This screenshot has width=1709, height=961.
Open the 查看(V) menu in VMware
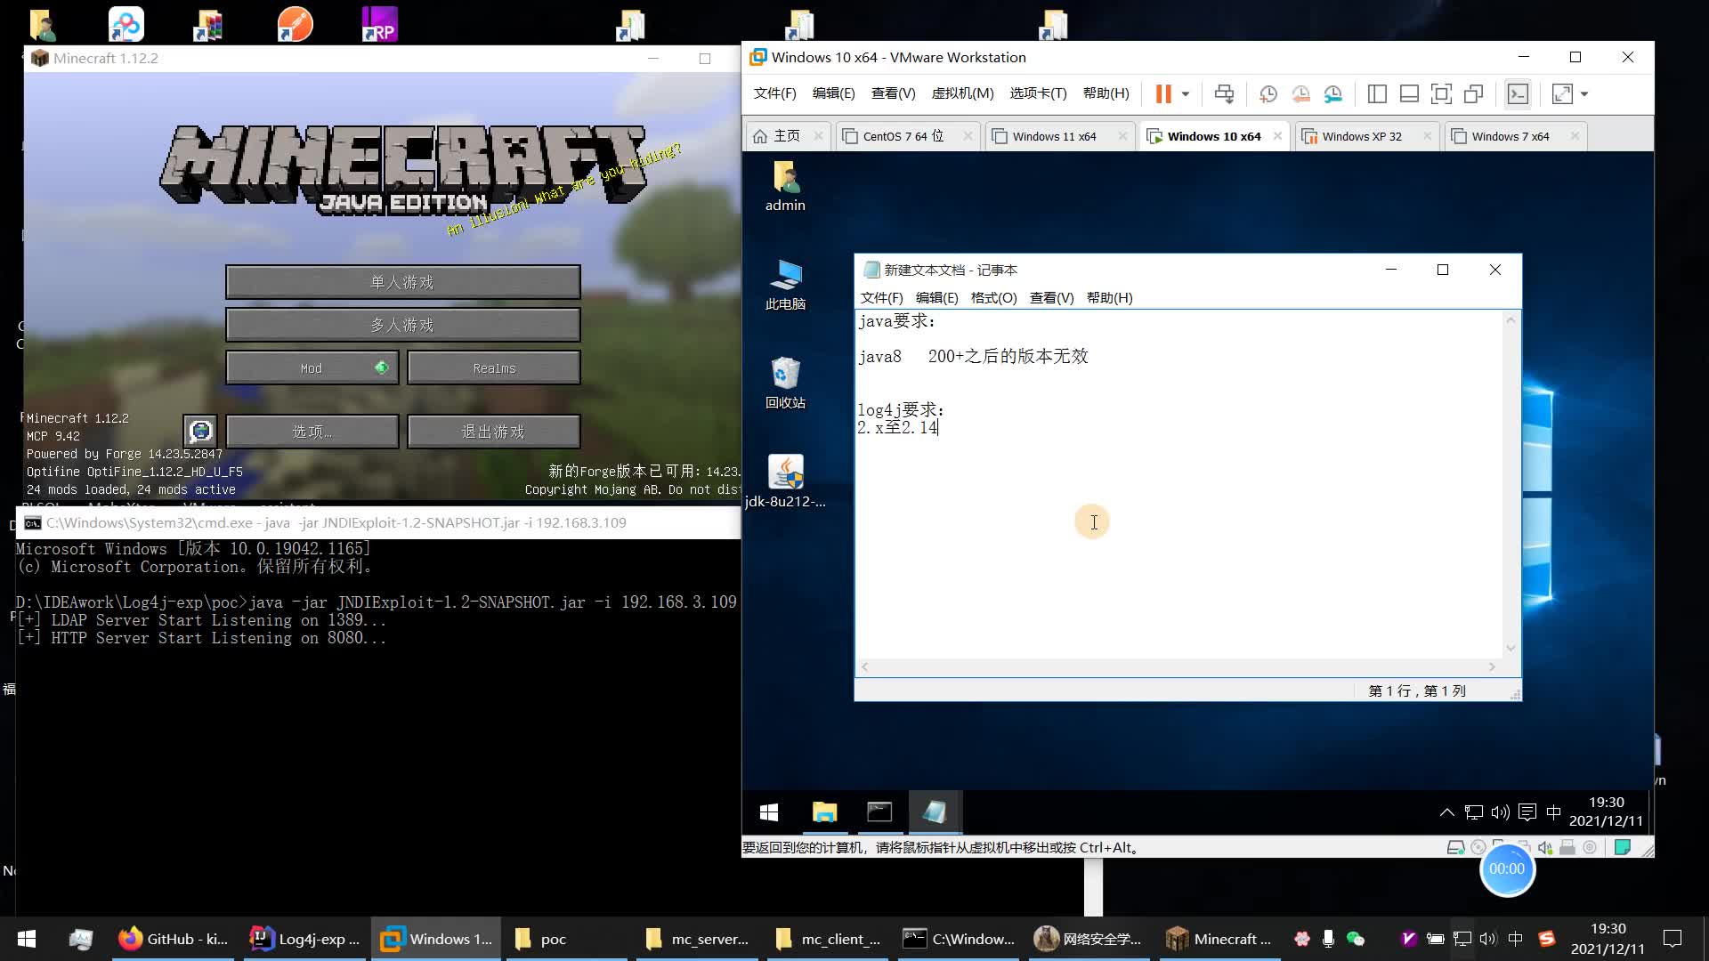click(893, 93)
